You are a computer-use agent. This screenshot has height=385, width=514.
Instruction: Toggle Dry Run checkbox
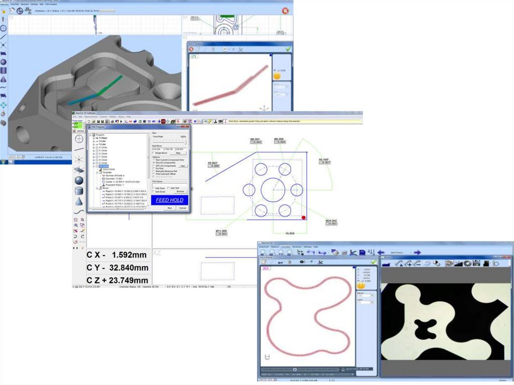[x=154, y=168]
